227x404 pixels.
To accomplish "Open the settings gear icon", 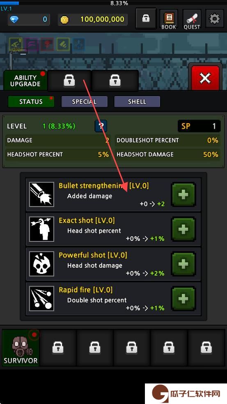I will [215, 19].
